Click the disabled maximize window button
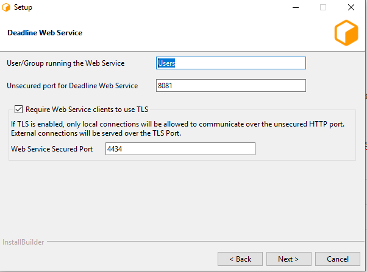367x272 pixels. [323, 8]
